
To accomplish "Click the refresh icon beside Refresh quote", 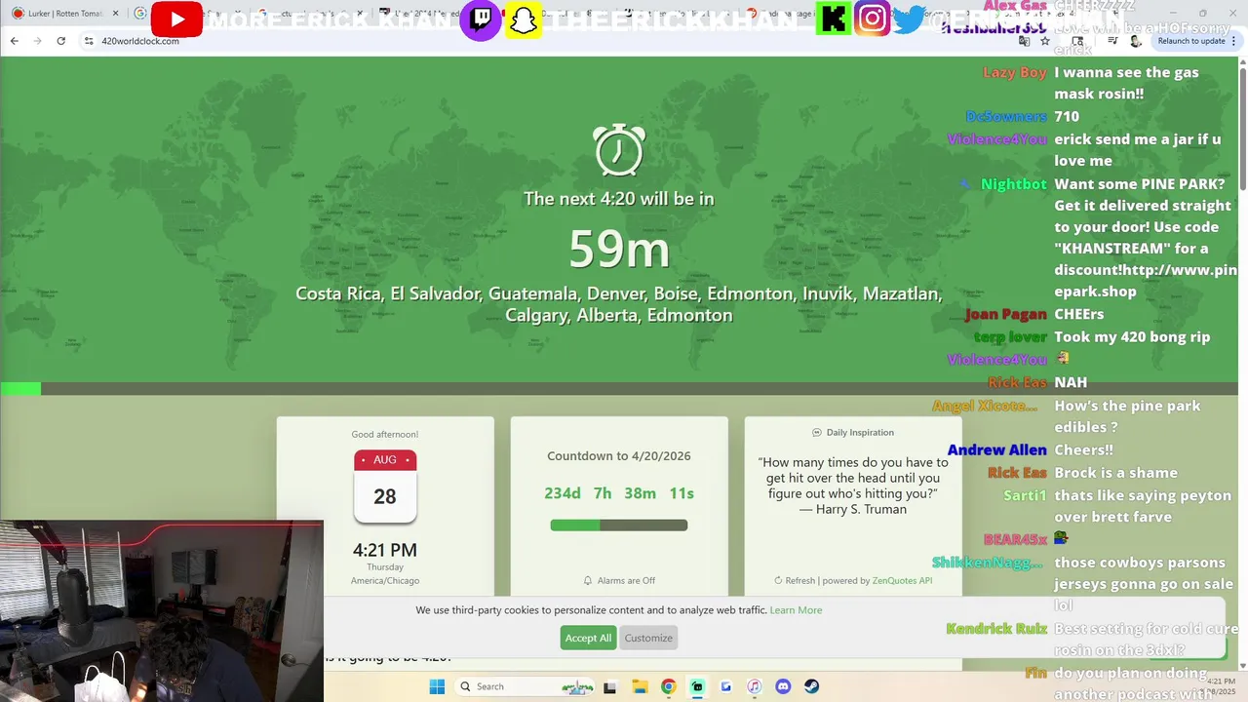I will click(778, 580).
